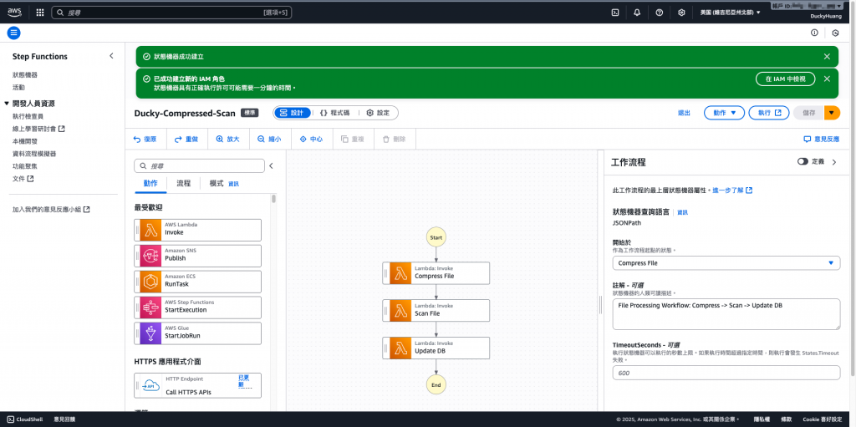Open the services grid menu
The image size is (856, 427).
pyautogui.click(x=40, y=12)
